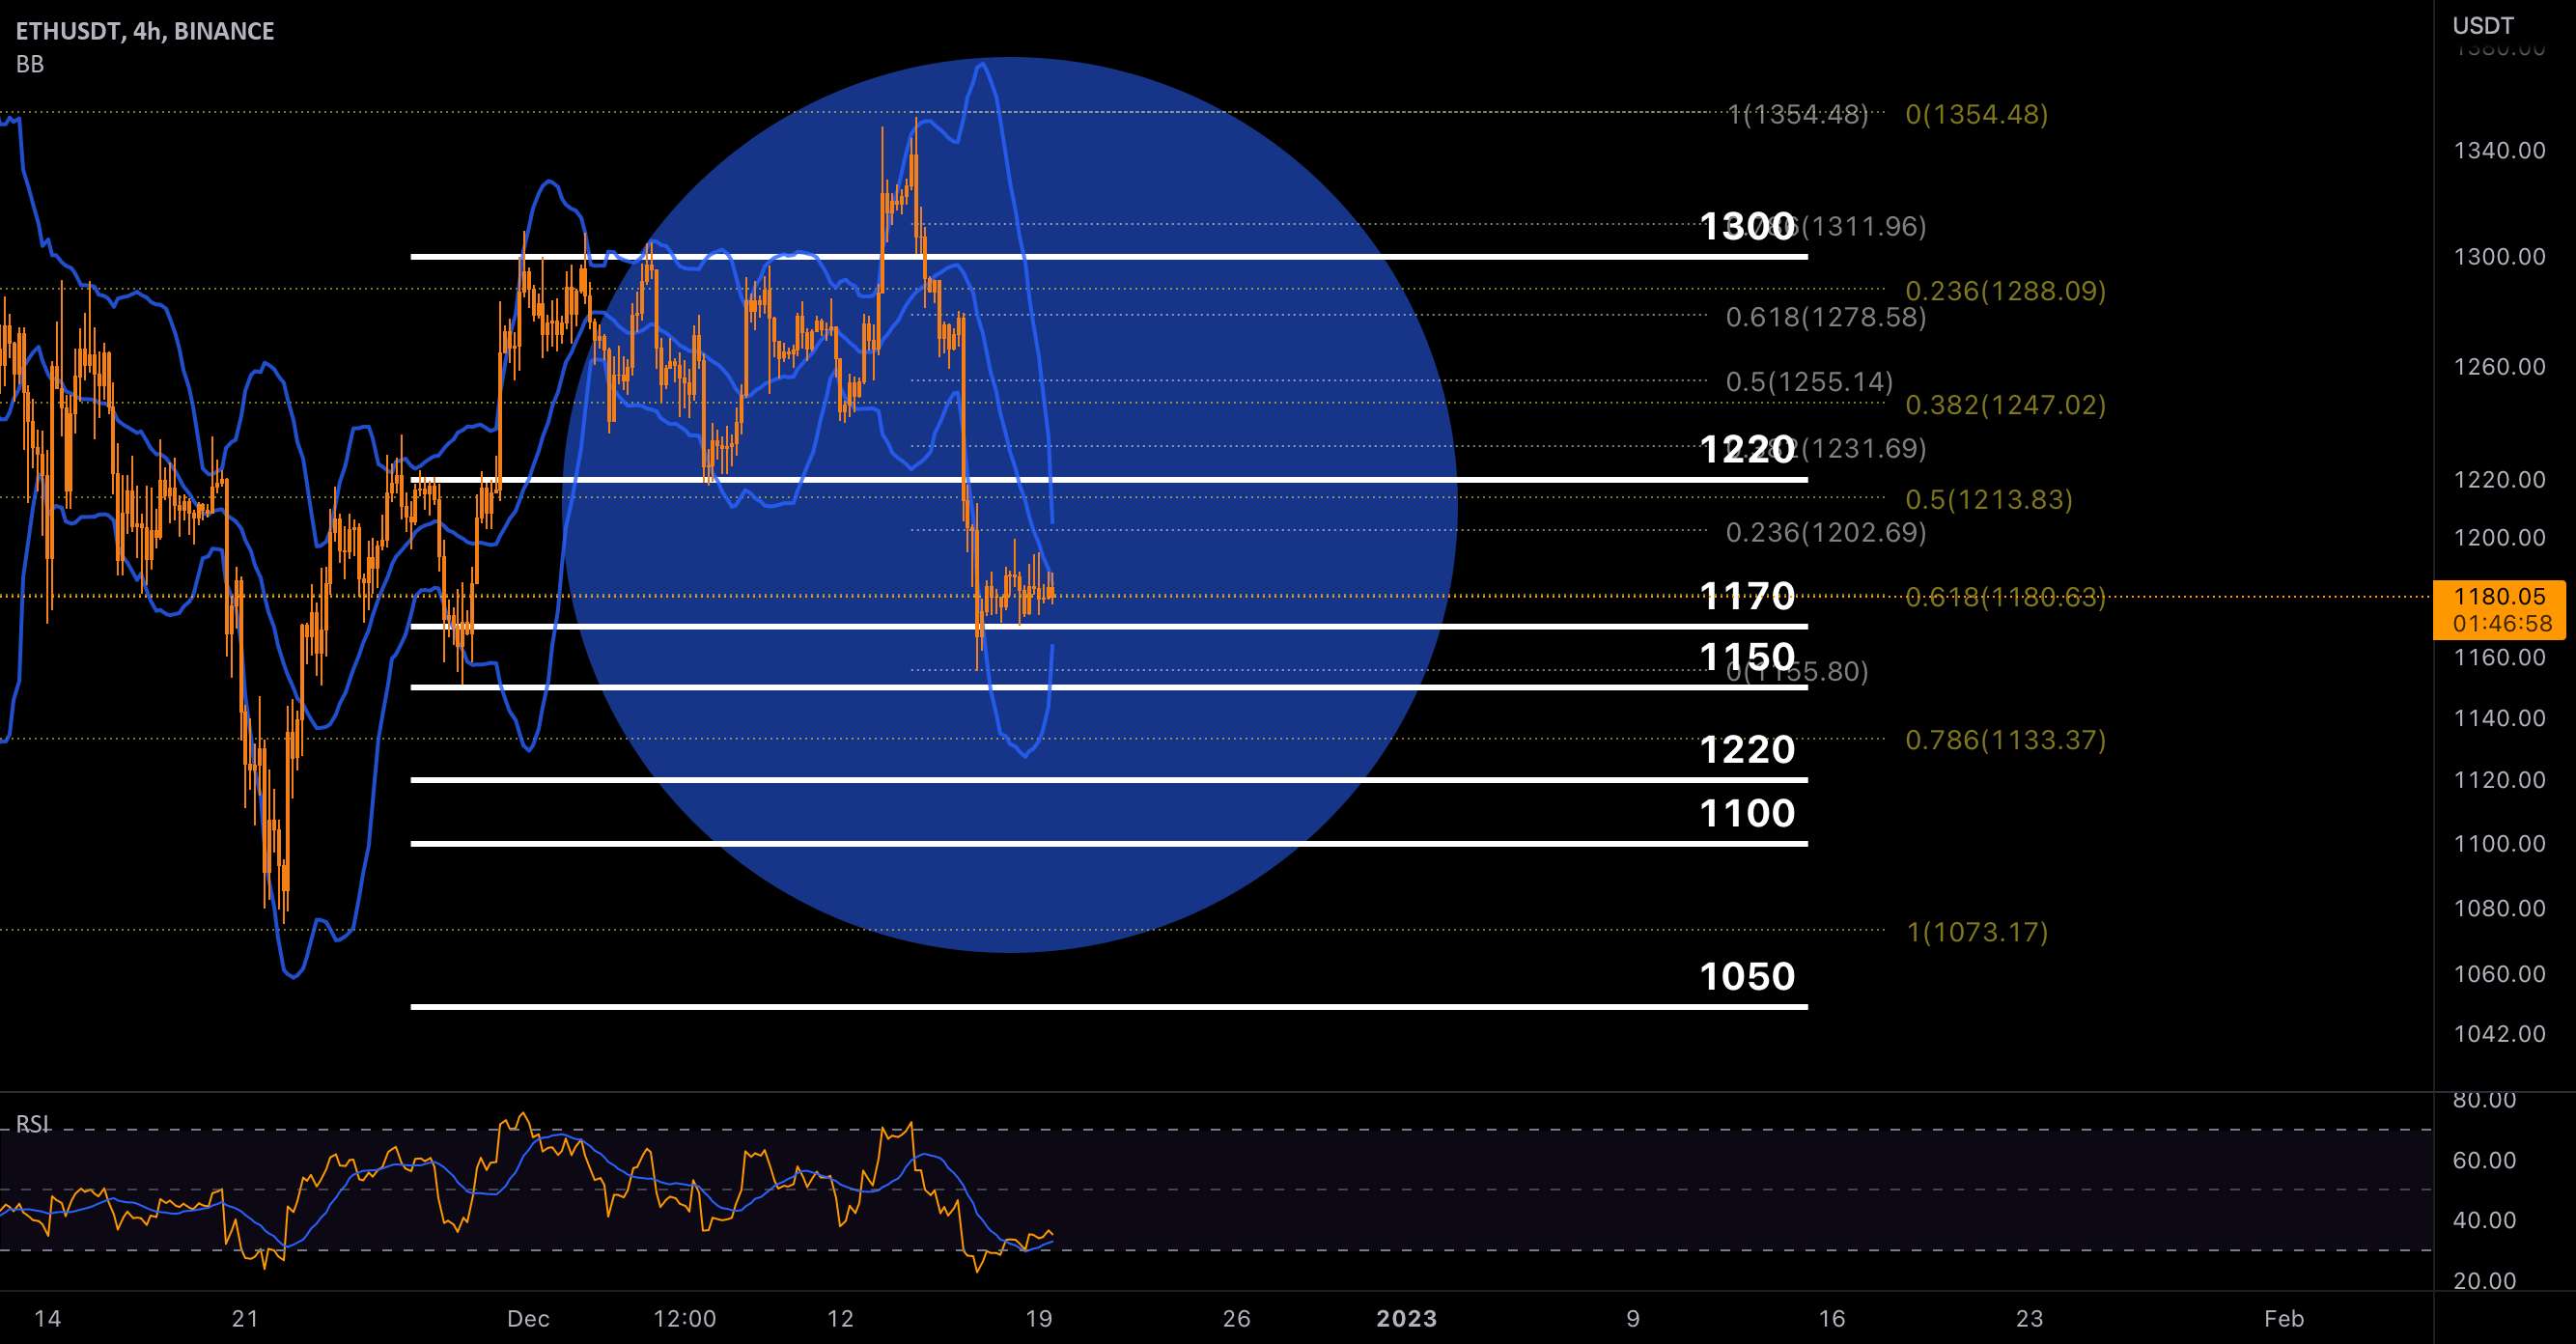Select the 1200.00 price axis tick
Screen dimensions: 2576x1344
tap(2499, 537)
